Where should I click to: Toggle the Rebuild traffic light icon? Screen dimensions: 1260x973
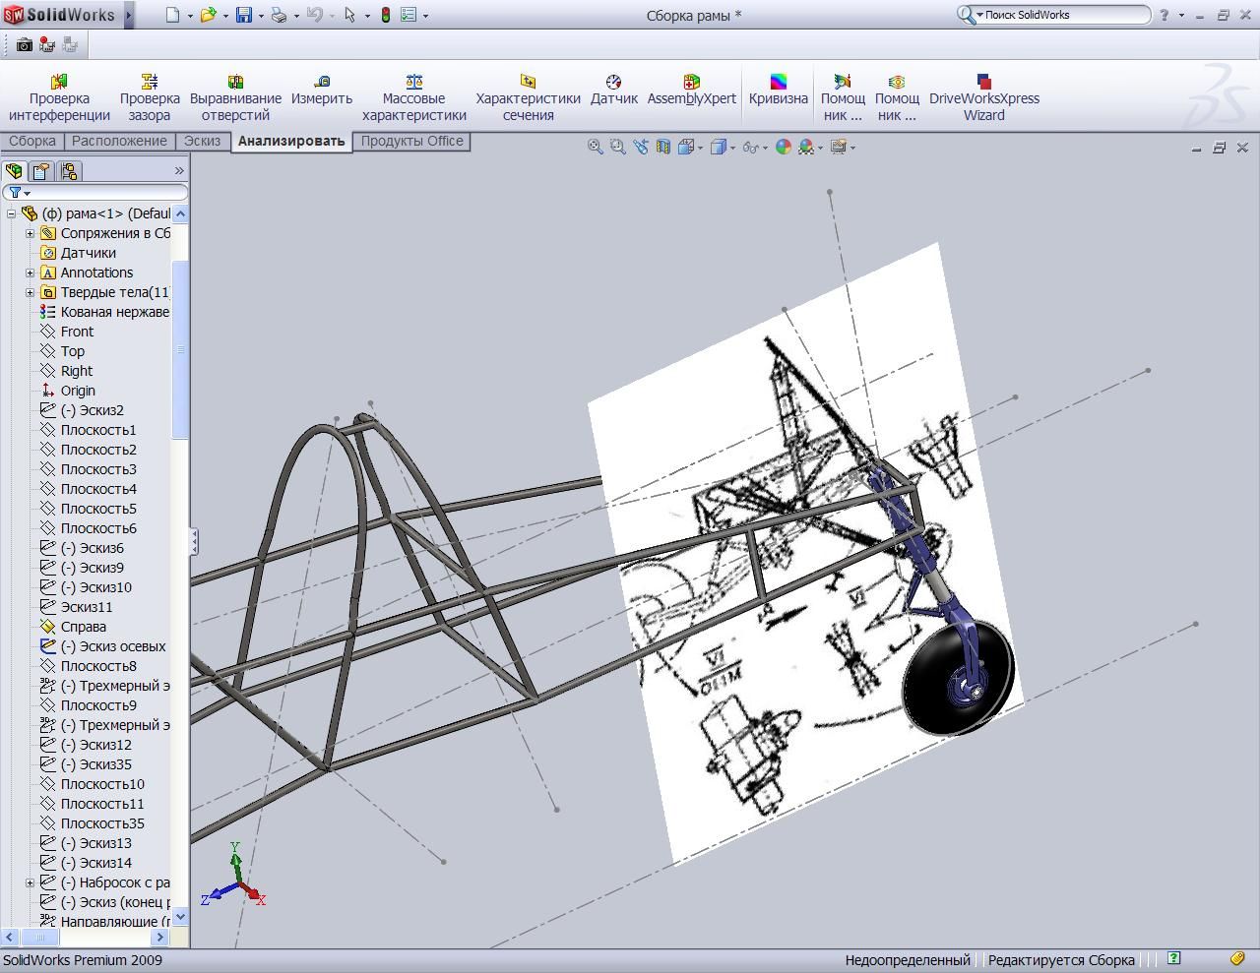(385, 15)
